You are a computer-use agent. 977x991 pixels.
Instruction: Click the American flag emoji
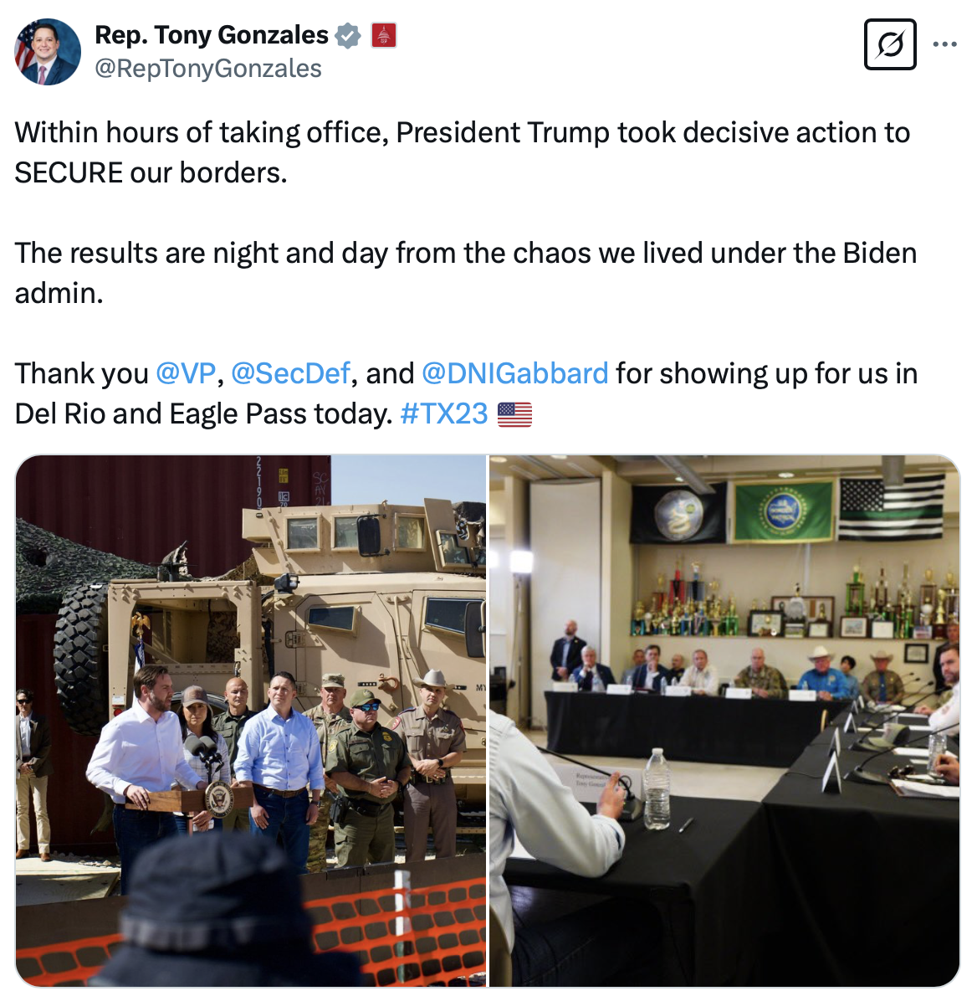514,414
